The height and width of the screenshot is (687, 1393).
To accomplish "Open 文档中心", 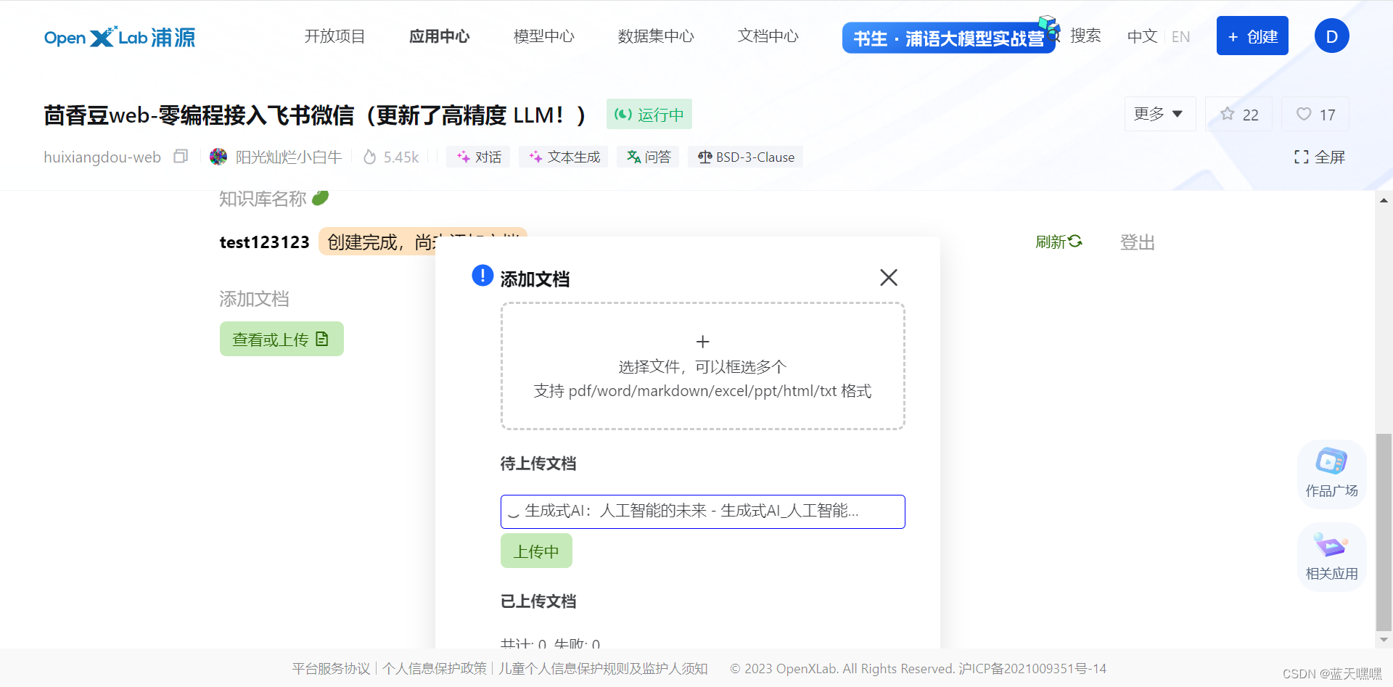I will pos(768,36).
